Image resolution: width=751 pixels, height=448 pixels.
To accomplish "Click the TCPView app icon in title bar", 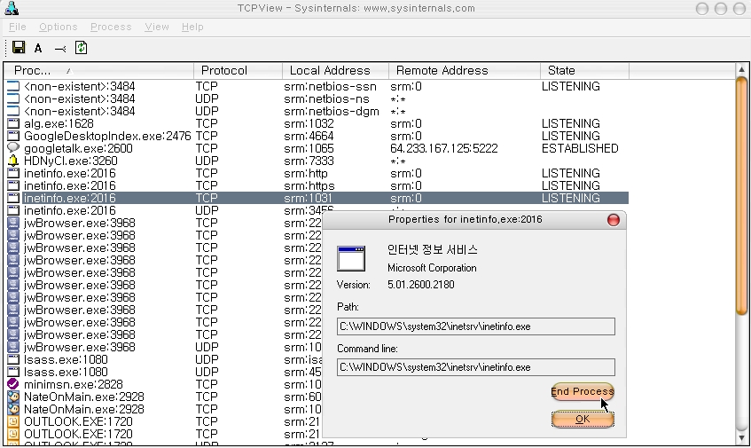I will pyautogui.click(x=12, y=8).
